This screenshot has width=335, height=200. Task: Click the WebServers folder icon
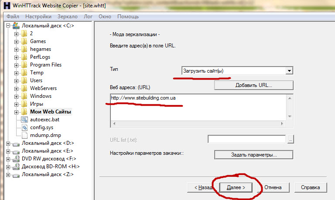[x=24, y=88]
